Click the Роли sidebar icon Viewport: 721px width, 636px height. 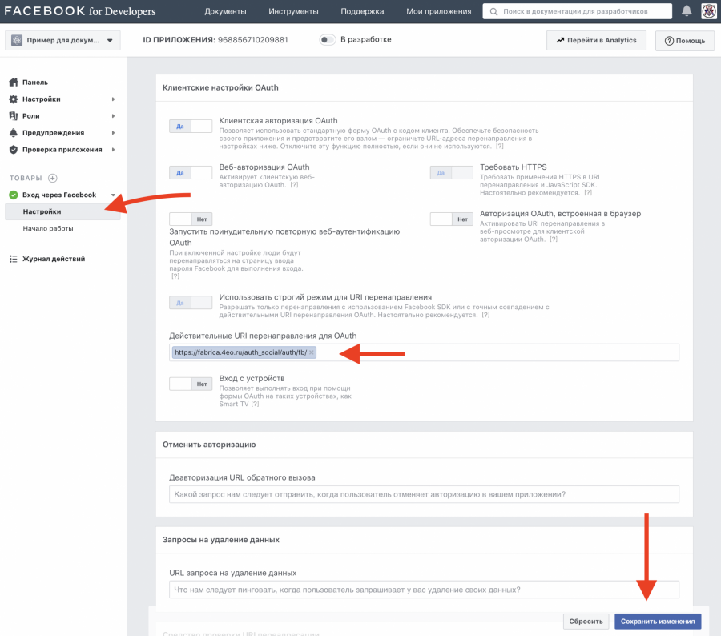point(14,116)
